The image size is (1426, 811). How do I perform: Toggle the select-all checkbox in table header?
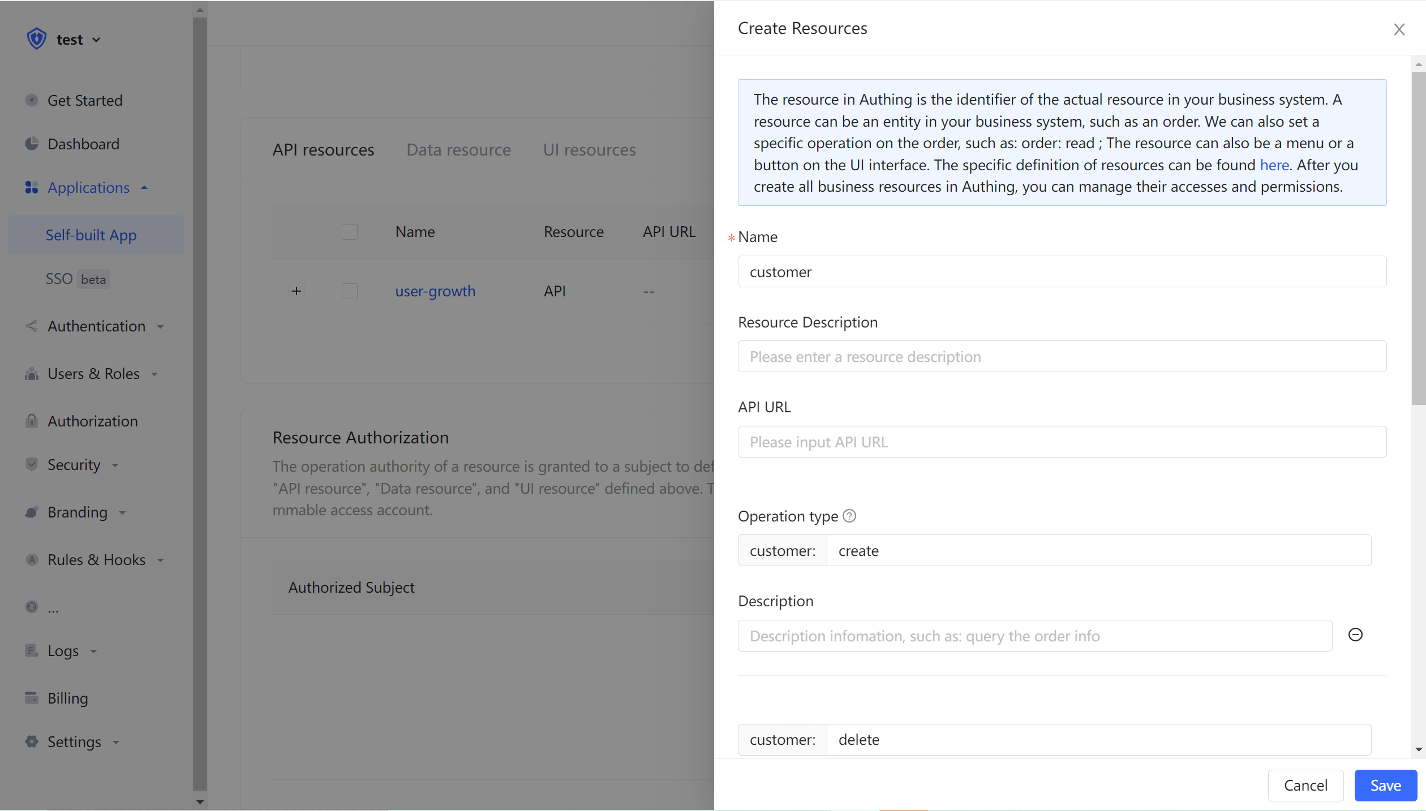(350, 232)
